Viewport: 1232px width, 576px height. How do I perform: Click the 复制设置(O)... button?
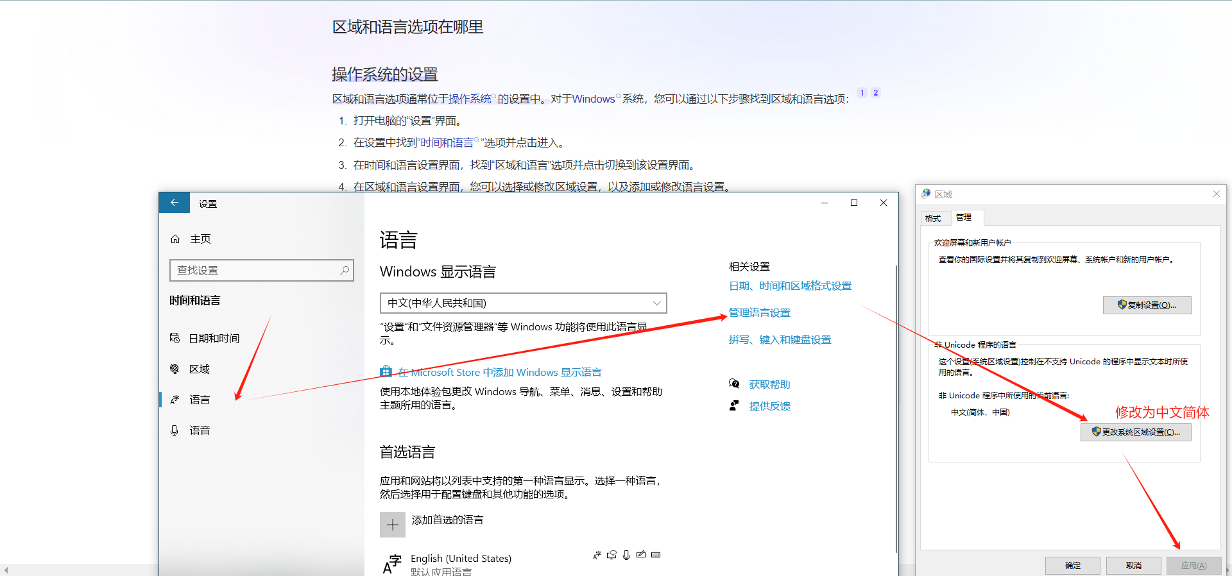[1147, 305]
